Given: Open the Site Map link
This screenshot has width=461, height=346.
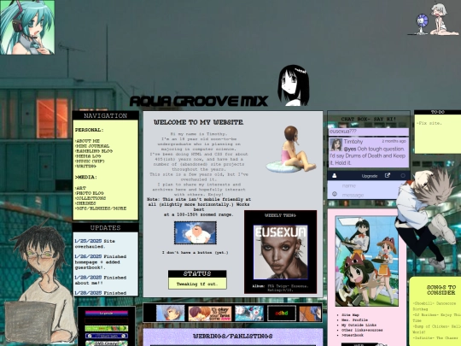Looking at the screenshot, I should (x=350, y=314).
